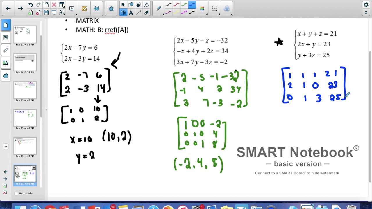Open the line style dropdown

(215, 9)
